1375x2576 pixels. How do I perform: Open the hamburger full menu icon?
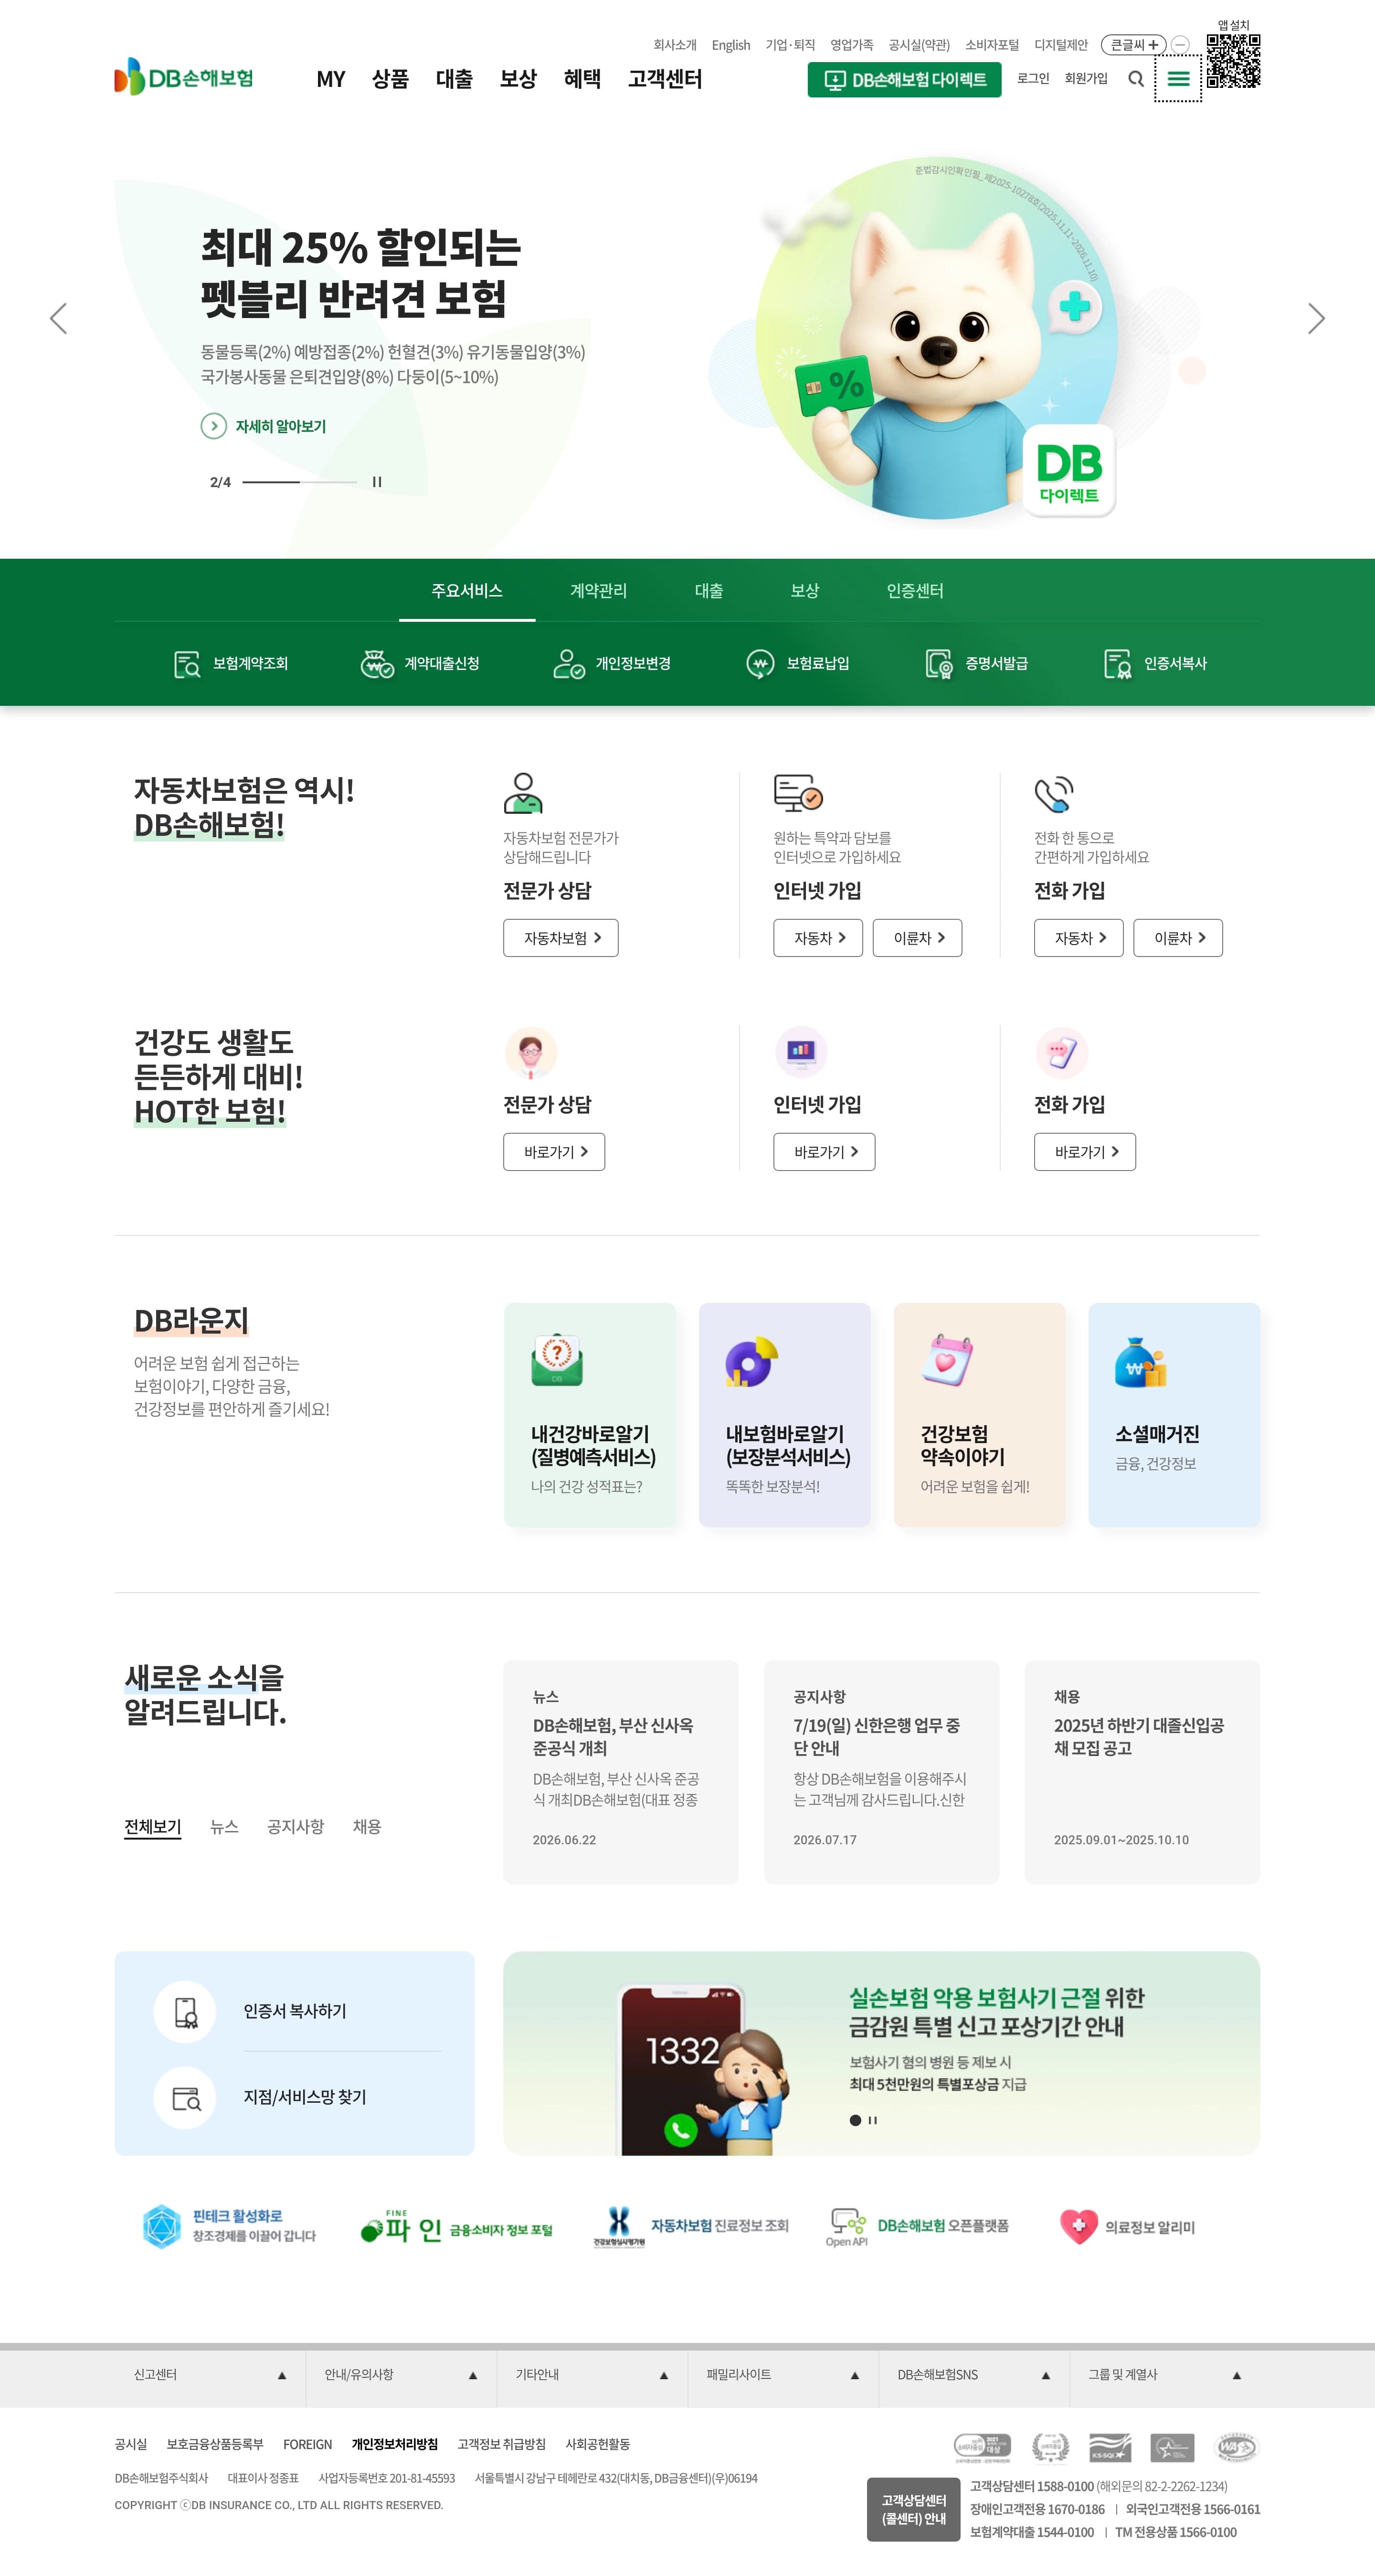1178,79
